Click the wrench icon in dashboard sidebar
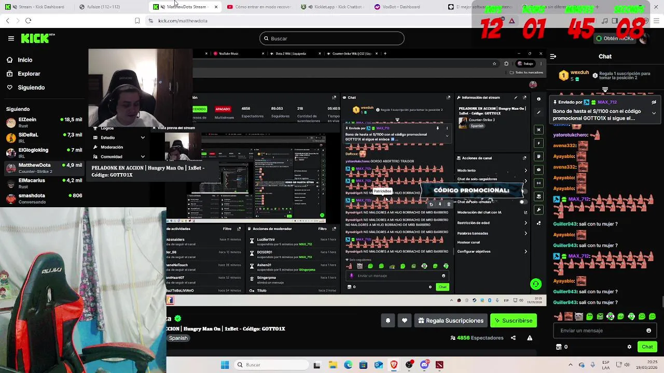Viewport: 664px width, 373px height. coord(538,210)
